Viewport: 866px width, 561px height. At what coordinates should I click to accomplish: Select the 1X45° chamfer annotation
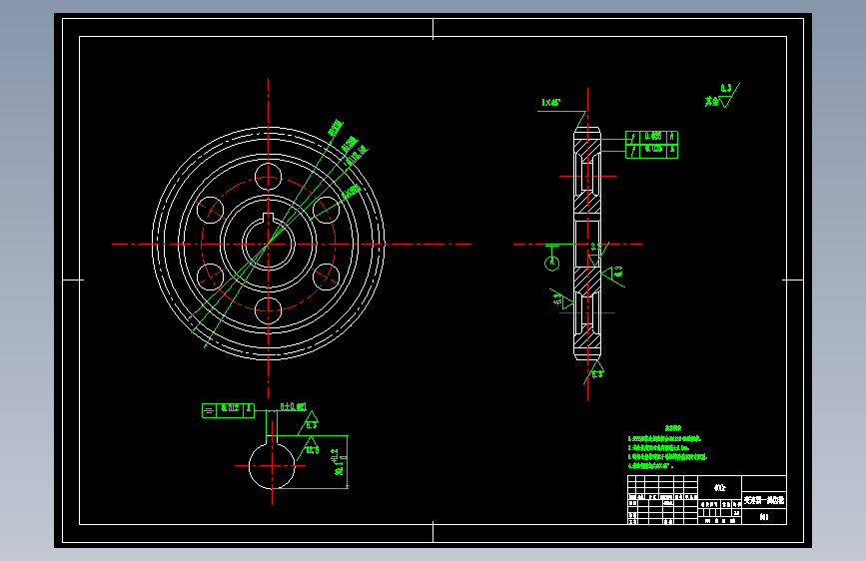click(550, 102)
